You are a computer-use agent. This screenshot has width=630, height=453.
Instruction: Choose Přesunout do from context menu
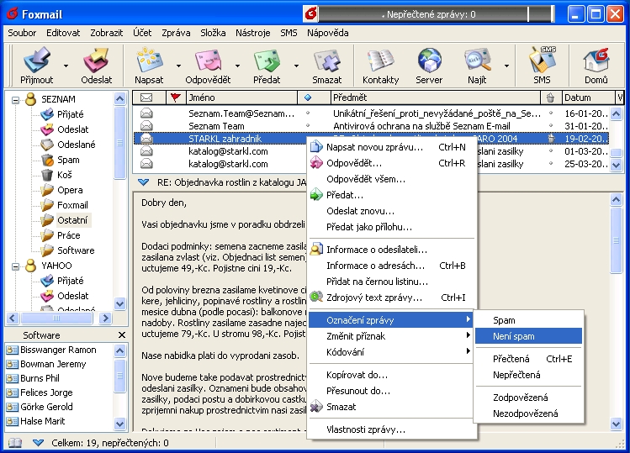(392, 391)
